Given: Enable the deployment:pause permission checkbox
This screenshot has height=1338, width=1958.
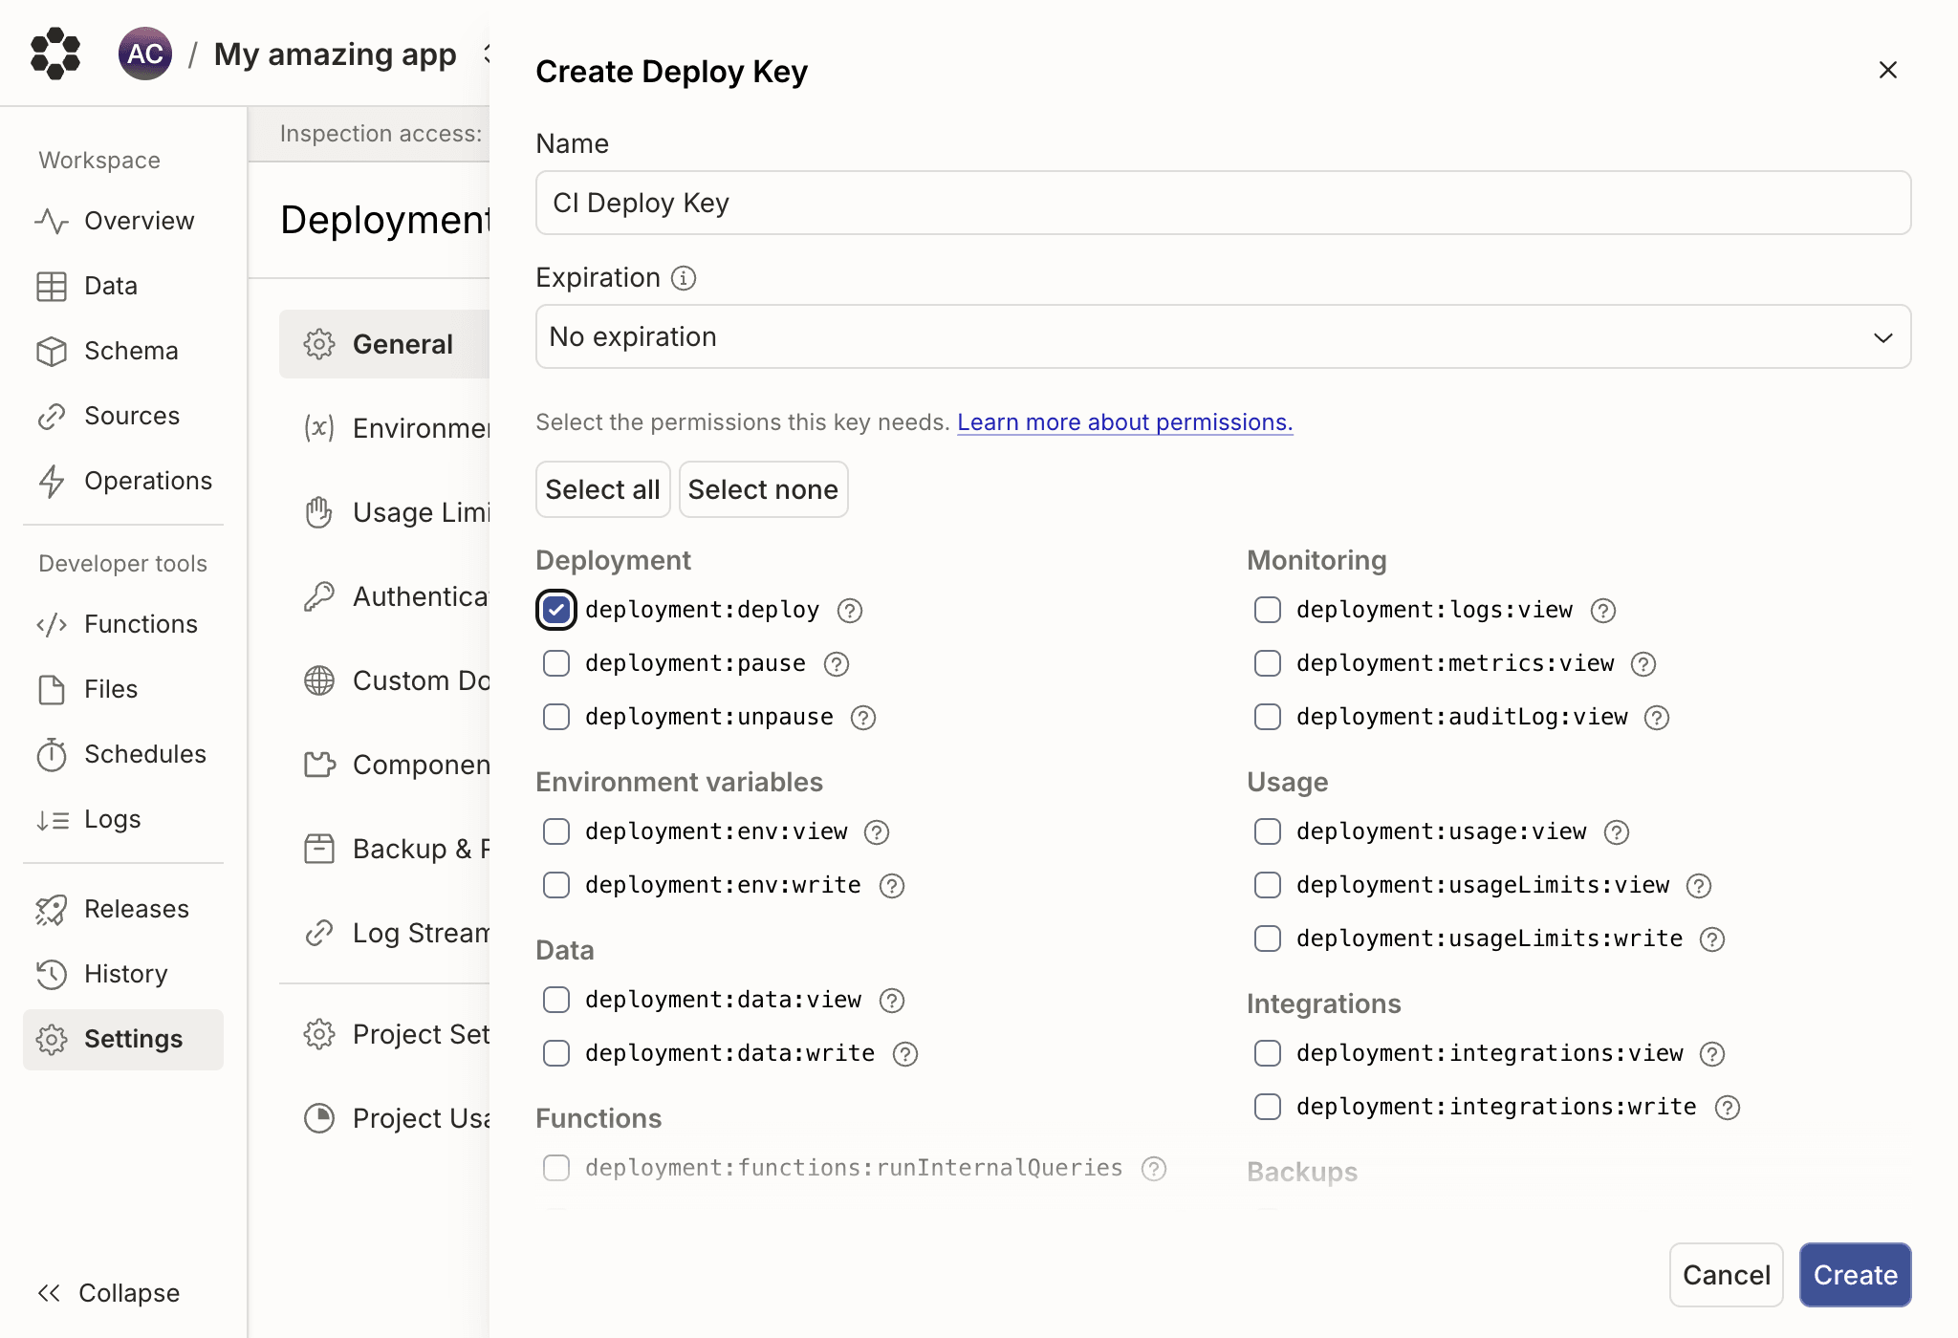Looking at the screenshot, I should 556,663.
